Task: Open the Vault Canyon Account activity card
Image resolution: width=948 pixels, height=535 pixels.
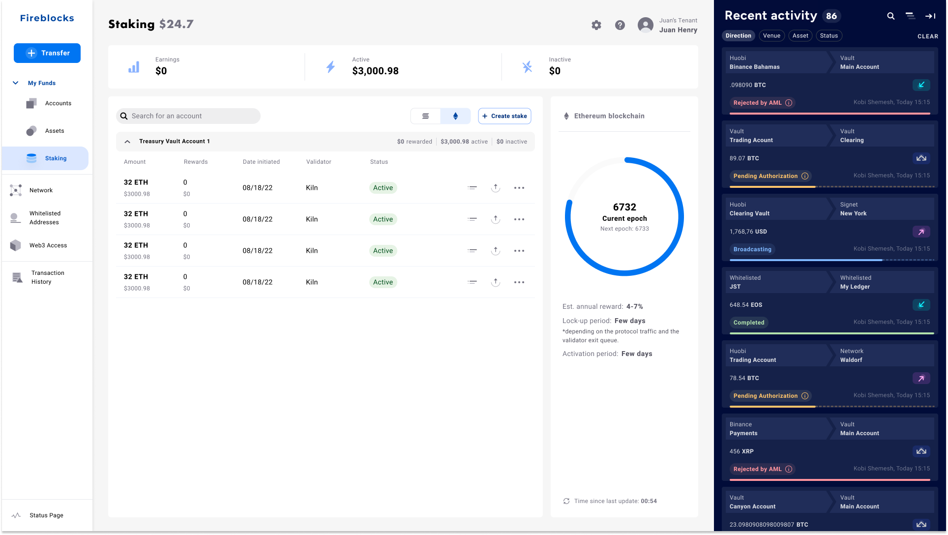Action: 830,509
